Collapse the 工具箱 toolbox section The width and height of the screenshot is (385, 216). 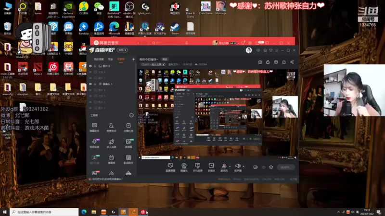coord(131,115)
